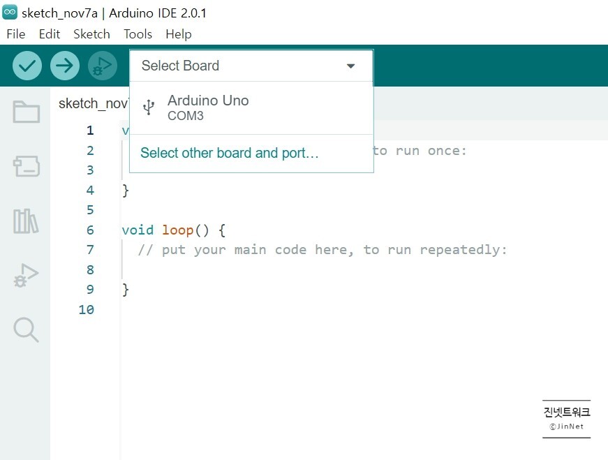Viewport: 608px width, 460px height.
Task: Click 'to run once:' comment text
Action: coord(420,151)
